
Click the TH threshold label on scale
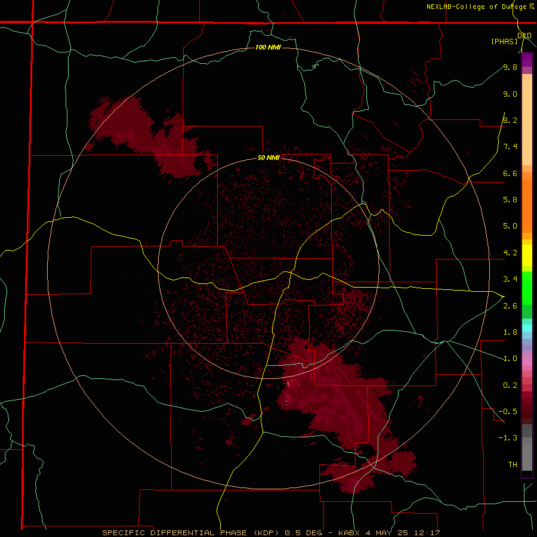pyautogui.click(x=513, y=465)
